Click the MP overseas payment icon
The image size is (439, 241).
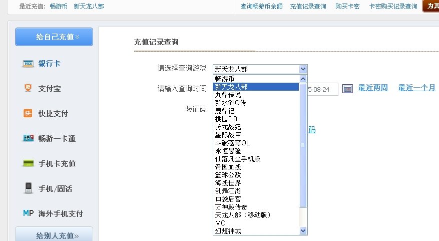[28, 213]
